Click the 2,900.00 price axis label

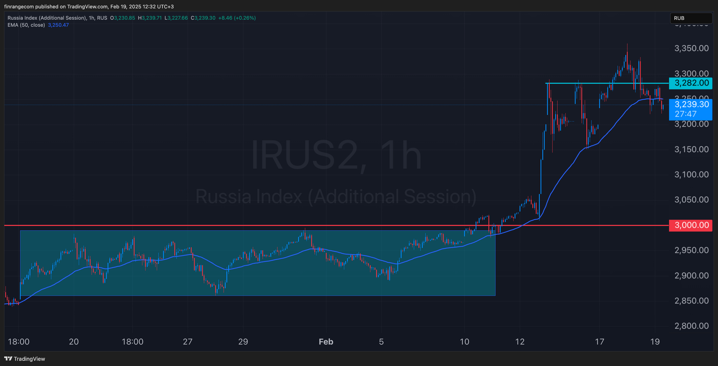click(691, 276)
